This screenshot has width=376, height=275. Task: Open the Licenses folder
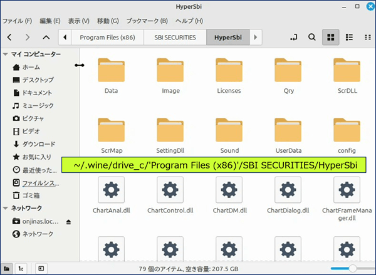229,76
